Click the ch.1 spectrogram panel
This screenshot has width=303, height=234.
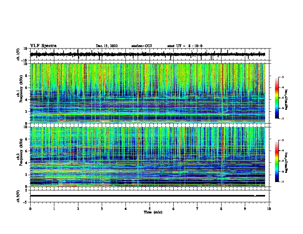coord(148,93)
